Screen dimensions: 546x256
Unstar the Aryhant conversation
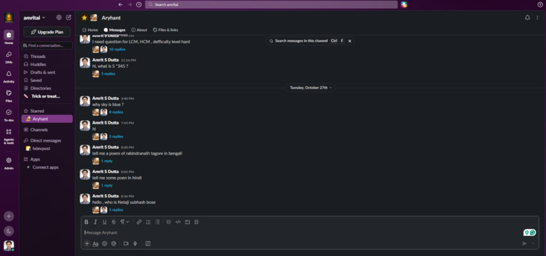[84, 18]
